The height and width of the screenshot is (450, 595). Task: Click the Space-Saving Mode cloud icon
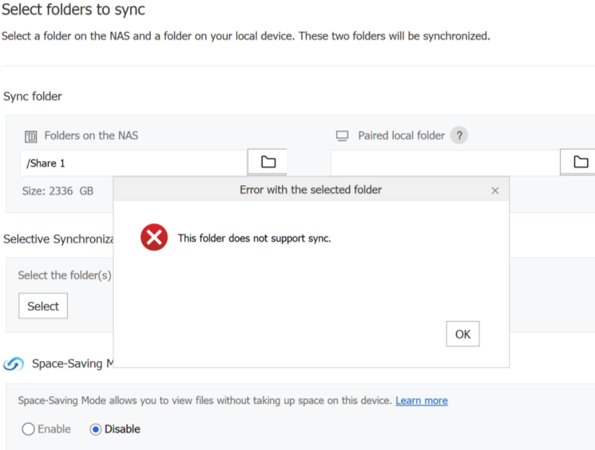[x=13, y=364]
